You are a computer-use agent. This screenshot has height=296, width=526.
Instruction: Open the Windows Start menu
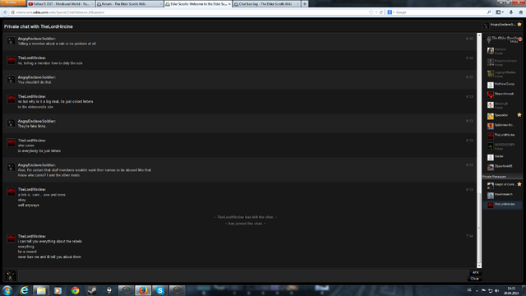7,290
